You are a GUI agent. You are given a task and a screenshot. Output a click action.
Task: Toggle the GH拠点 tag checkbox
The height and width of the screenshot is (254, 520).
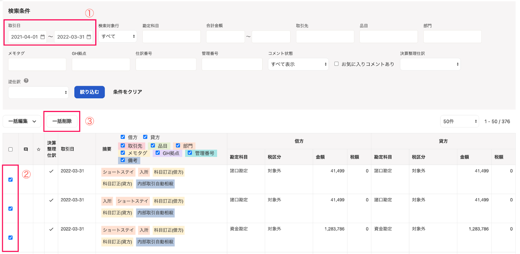tap(158, 153)
